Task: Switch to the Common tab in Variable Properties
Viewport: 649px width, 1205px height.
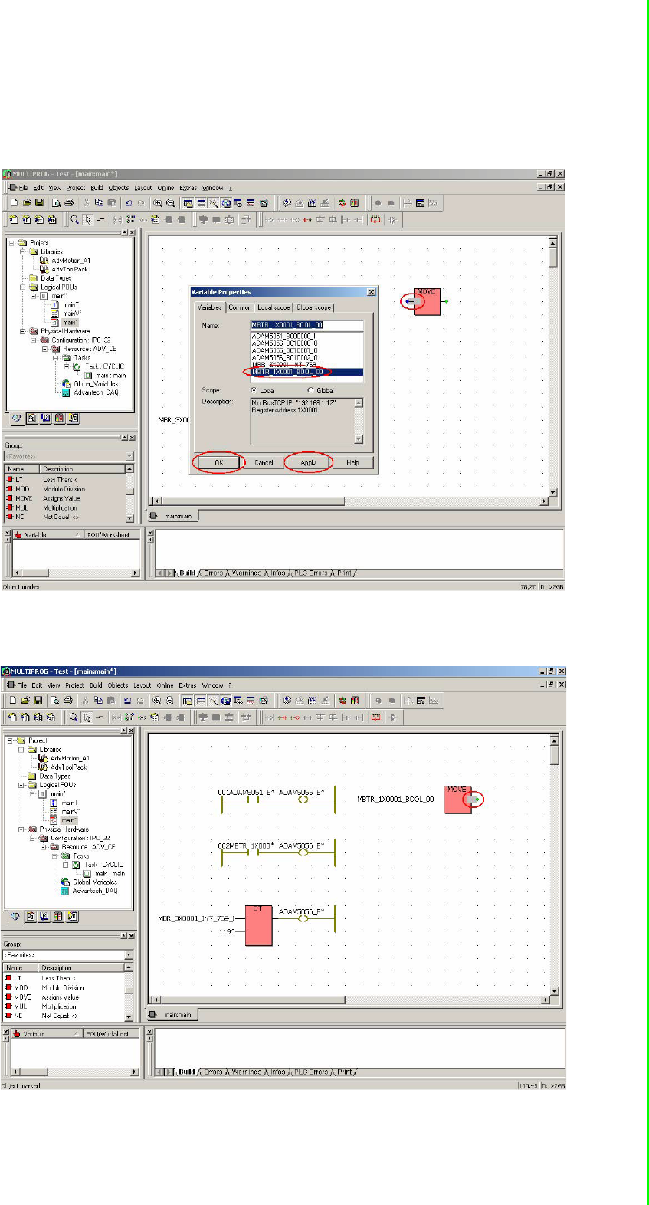Action: click(x=240, y=307)
